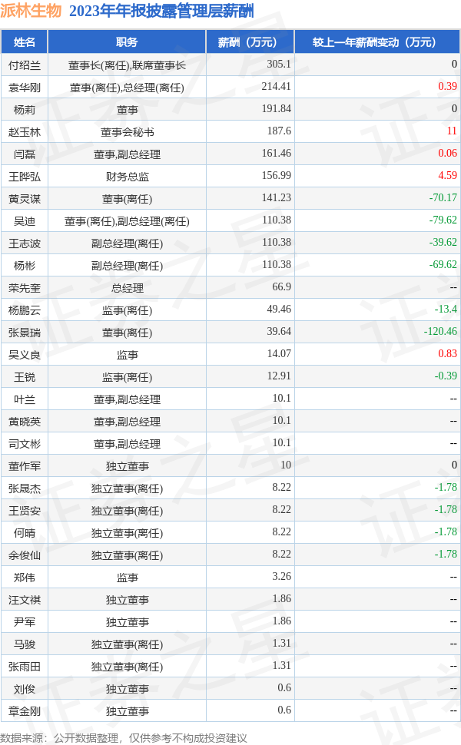Click the green change value -120.46
Screen dimensions: 461x745
click(x=440, y=332)
